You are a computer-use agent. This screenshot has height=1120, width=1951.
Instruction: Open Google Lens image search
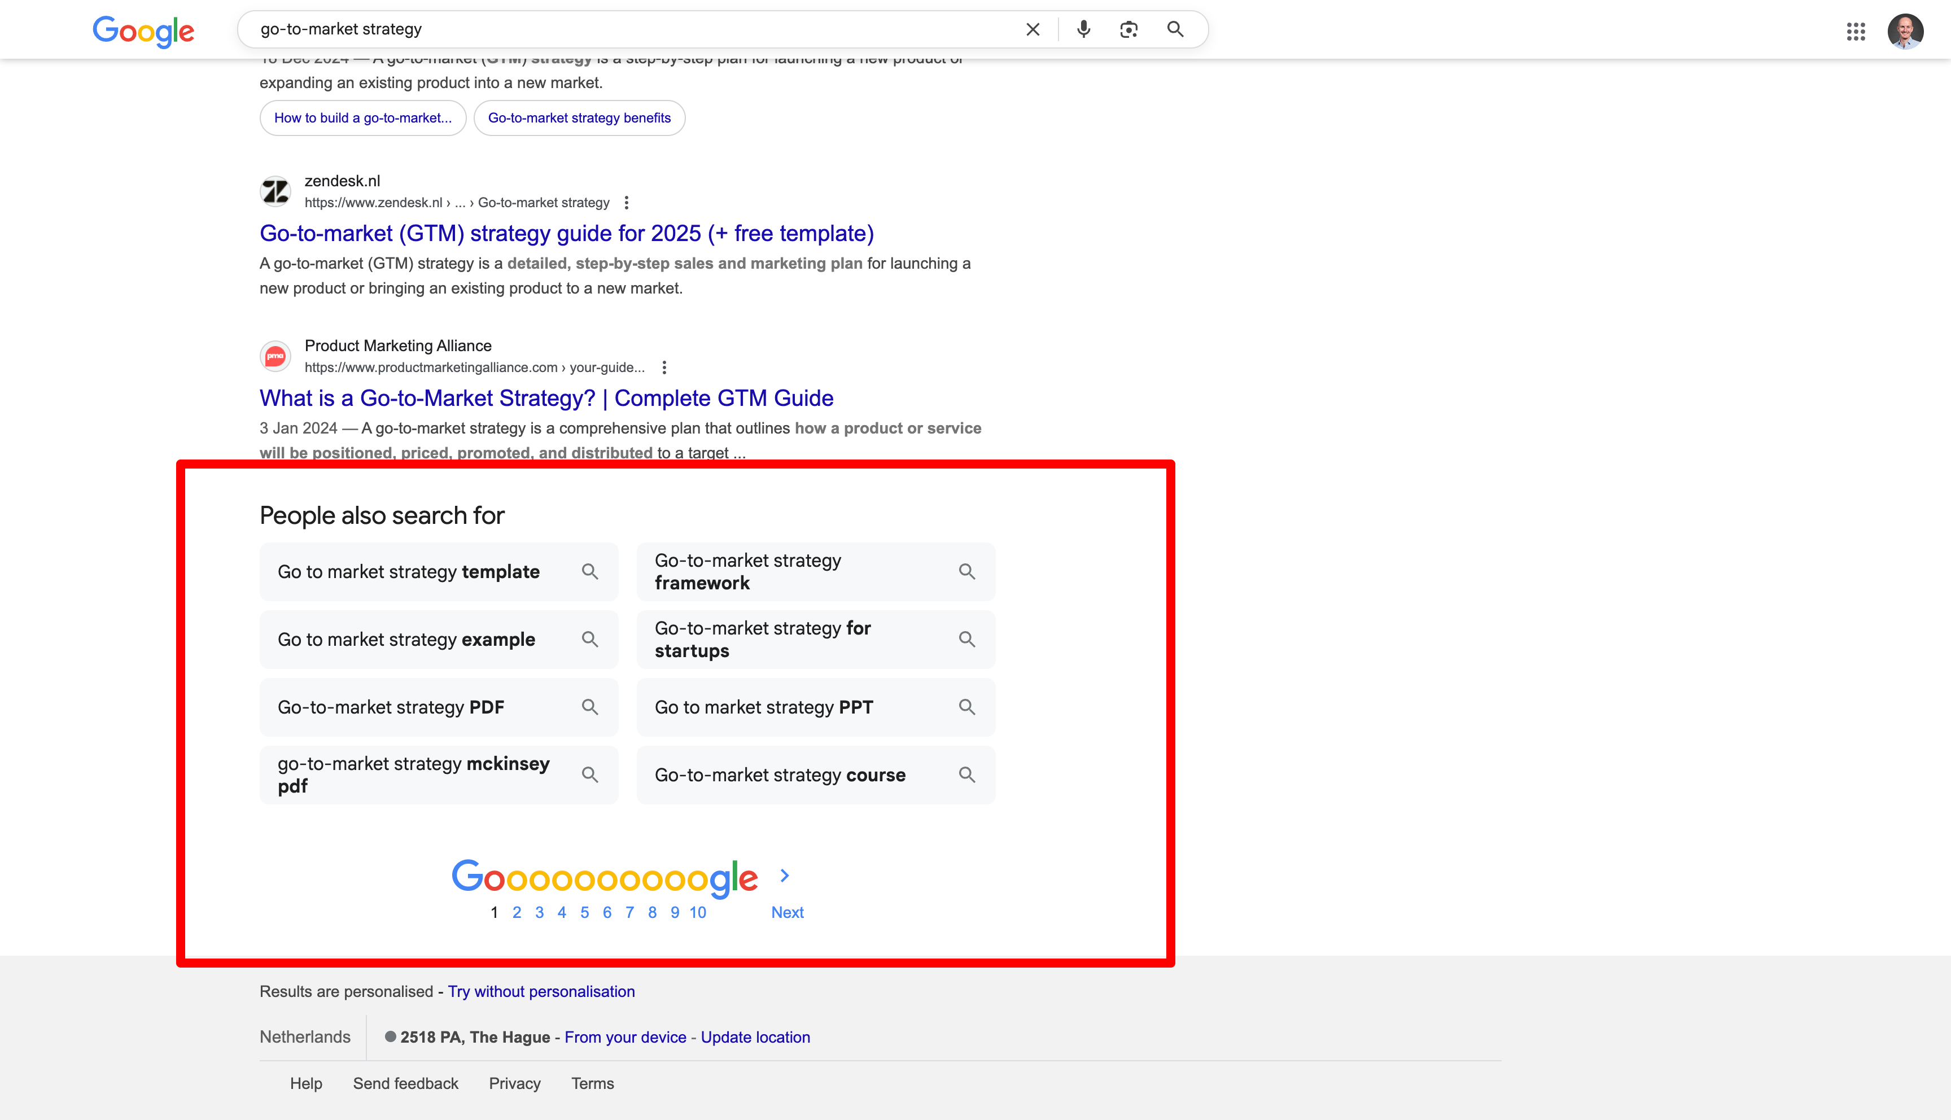tap(1128, 29)
